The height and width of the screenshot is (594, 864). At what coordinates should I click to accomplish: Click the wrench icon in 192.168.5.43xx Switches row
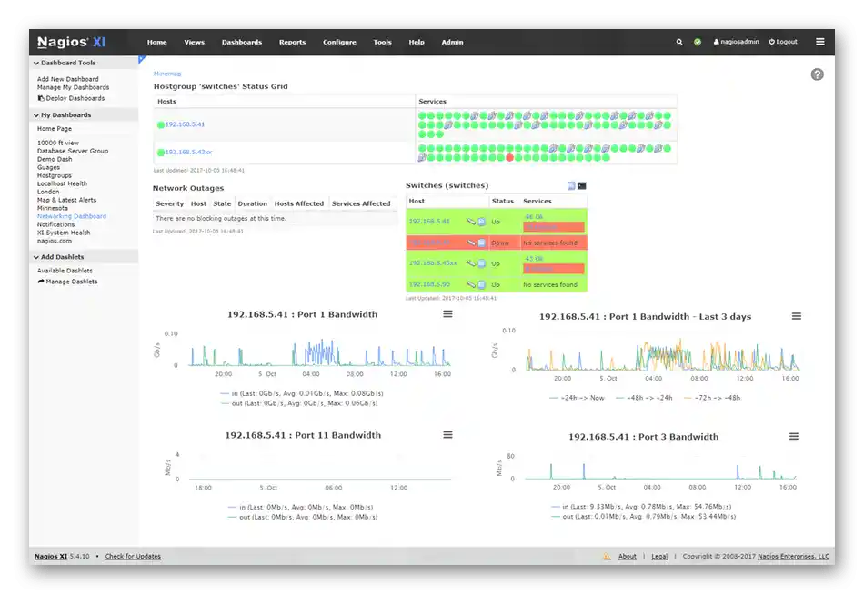471,263
